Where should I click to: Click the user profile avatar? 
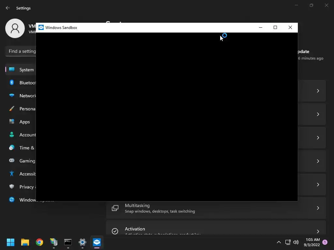pyautogui.click(x=15, y=28)
